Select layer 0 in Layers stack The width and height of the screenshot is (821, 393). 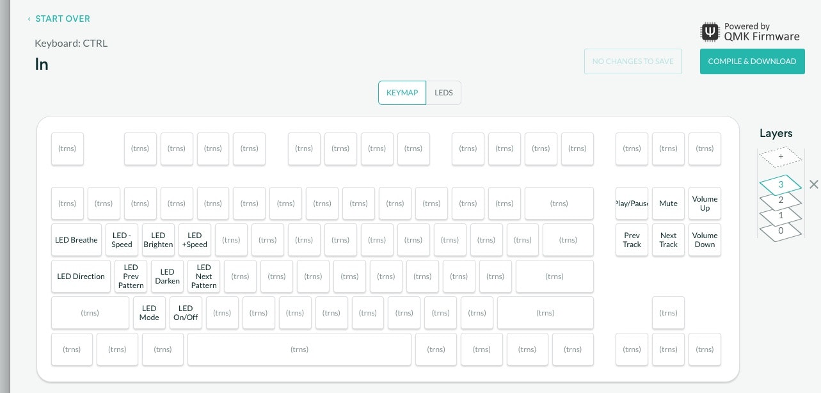[780, 231]
